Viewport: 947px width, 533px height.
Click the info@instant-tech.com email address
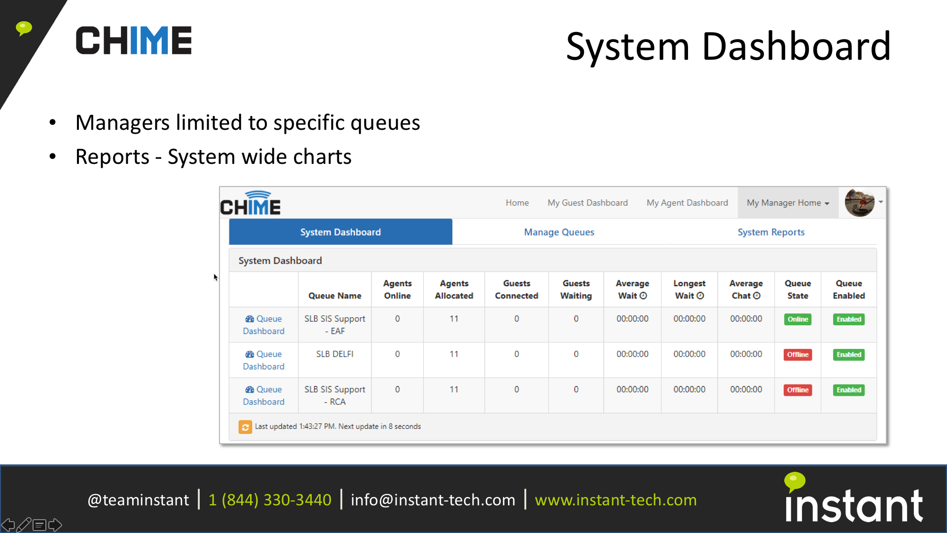pos(433,500)
